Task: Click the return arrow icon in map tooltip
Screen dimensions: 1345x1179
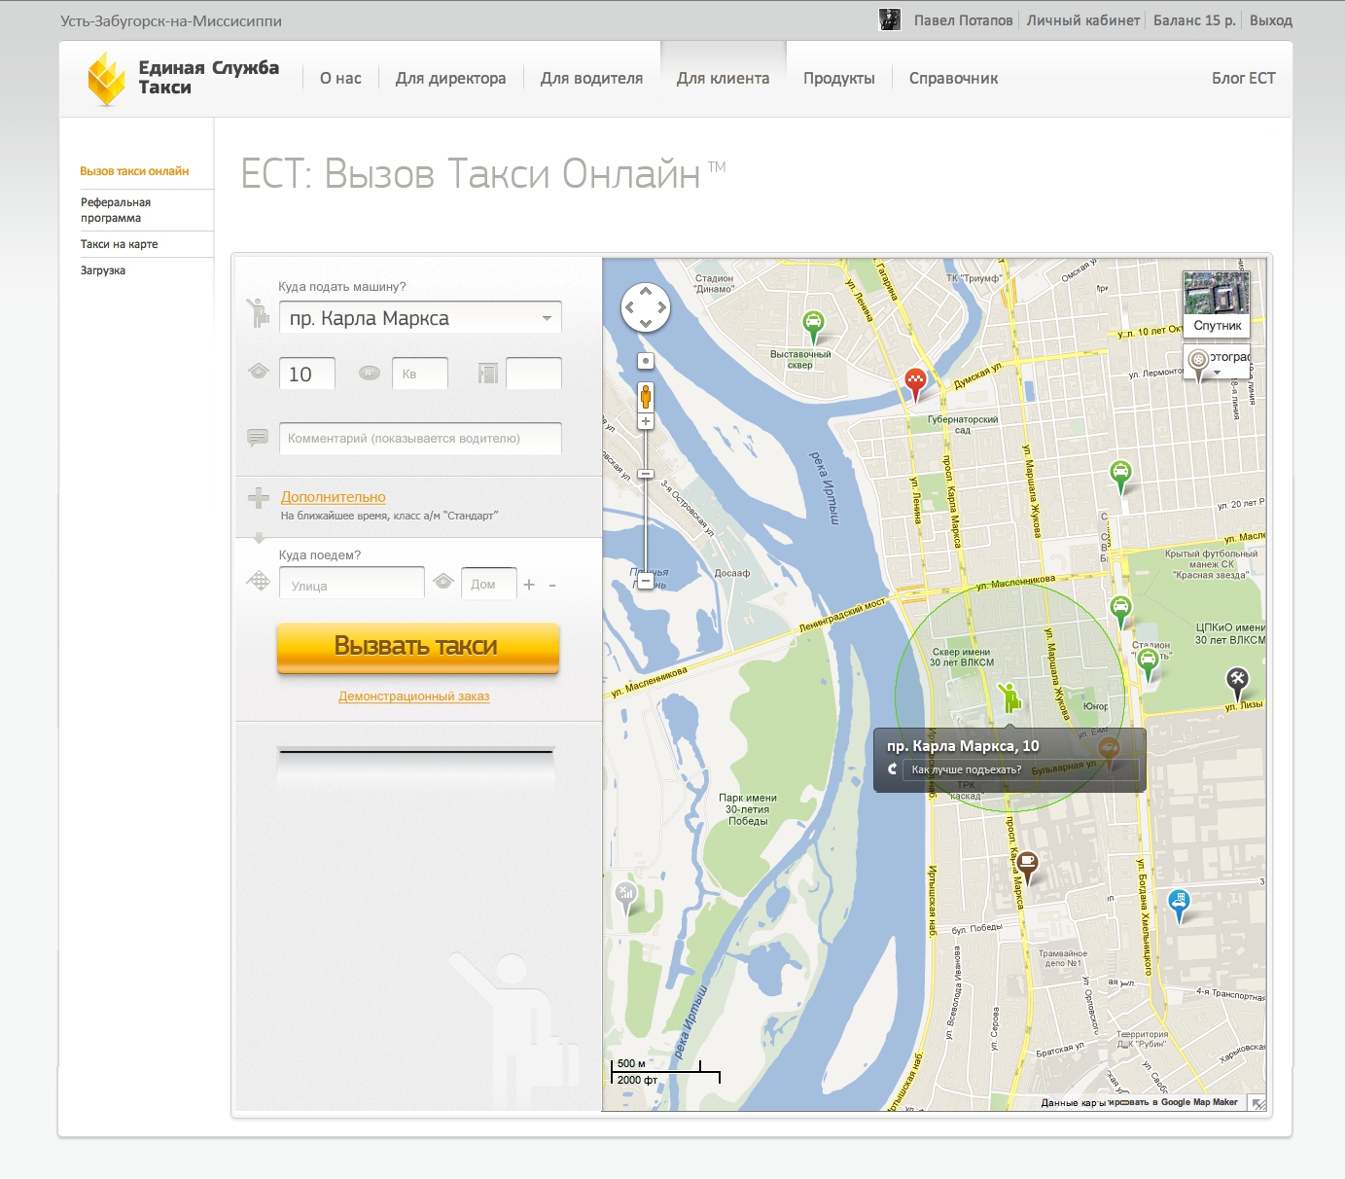Action: (892, 769)
